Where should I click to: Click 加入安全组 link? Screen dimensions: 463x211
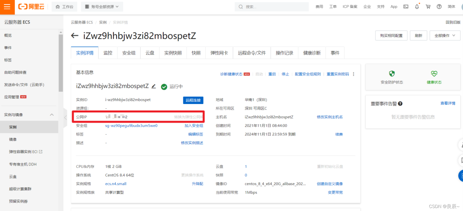[x=194, y=126]
